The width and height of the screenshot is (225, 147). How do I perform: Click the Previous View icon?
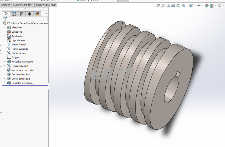[x=168, y=5]
